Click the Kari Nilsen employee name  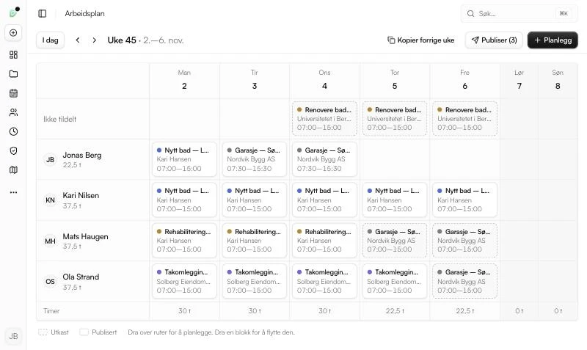(81, 195)
